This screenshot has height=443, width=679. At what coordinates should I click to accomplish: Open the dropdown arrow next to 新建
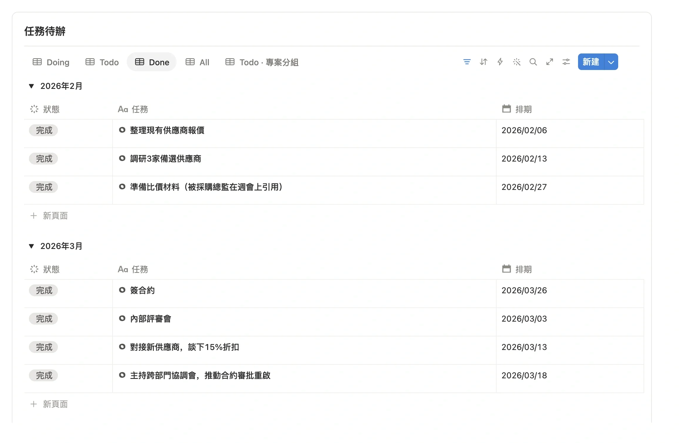[x=611, y=62]
